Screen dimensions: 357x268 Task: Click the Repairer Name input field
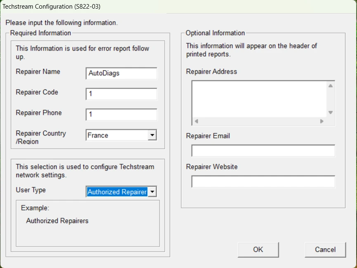pyautogui.click(x=121, y=73)
